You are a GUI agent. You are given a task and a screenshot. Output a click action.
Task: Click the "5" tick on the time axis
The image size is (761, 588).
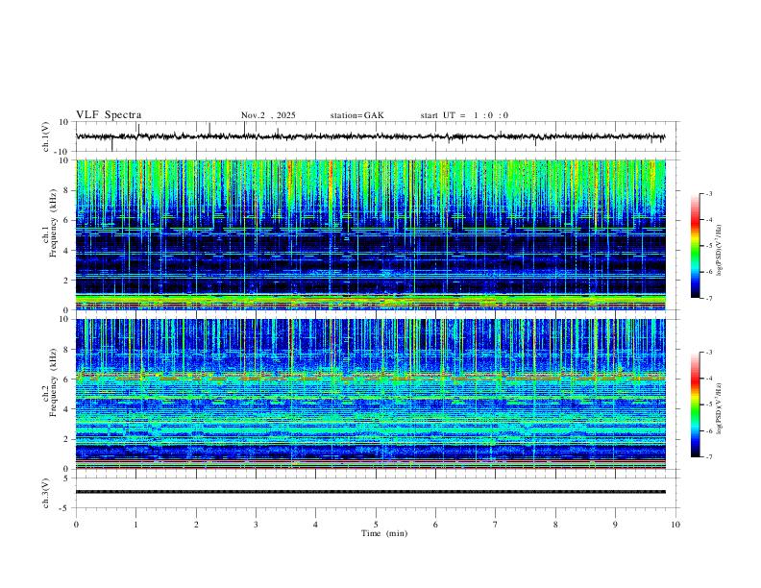[376, 525]
